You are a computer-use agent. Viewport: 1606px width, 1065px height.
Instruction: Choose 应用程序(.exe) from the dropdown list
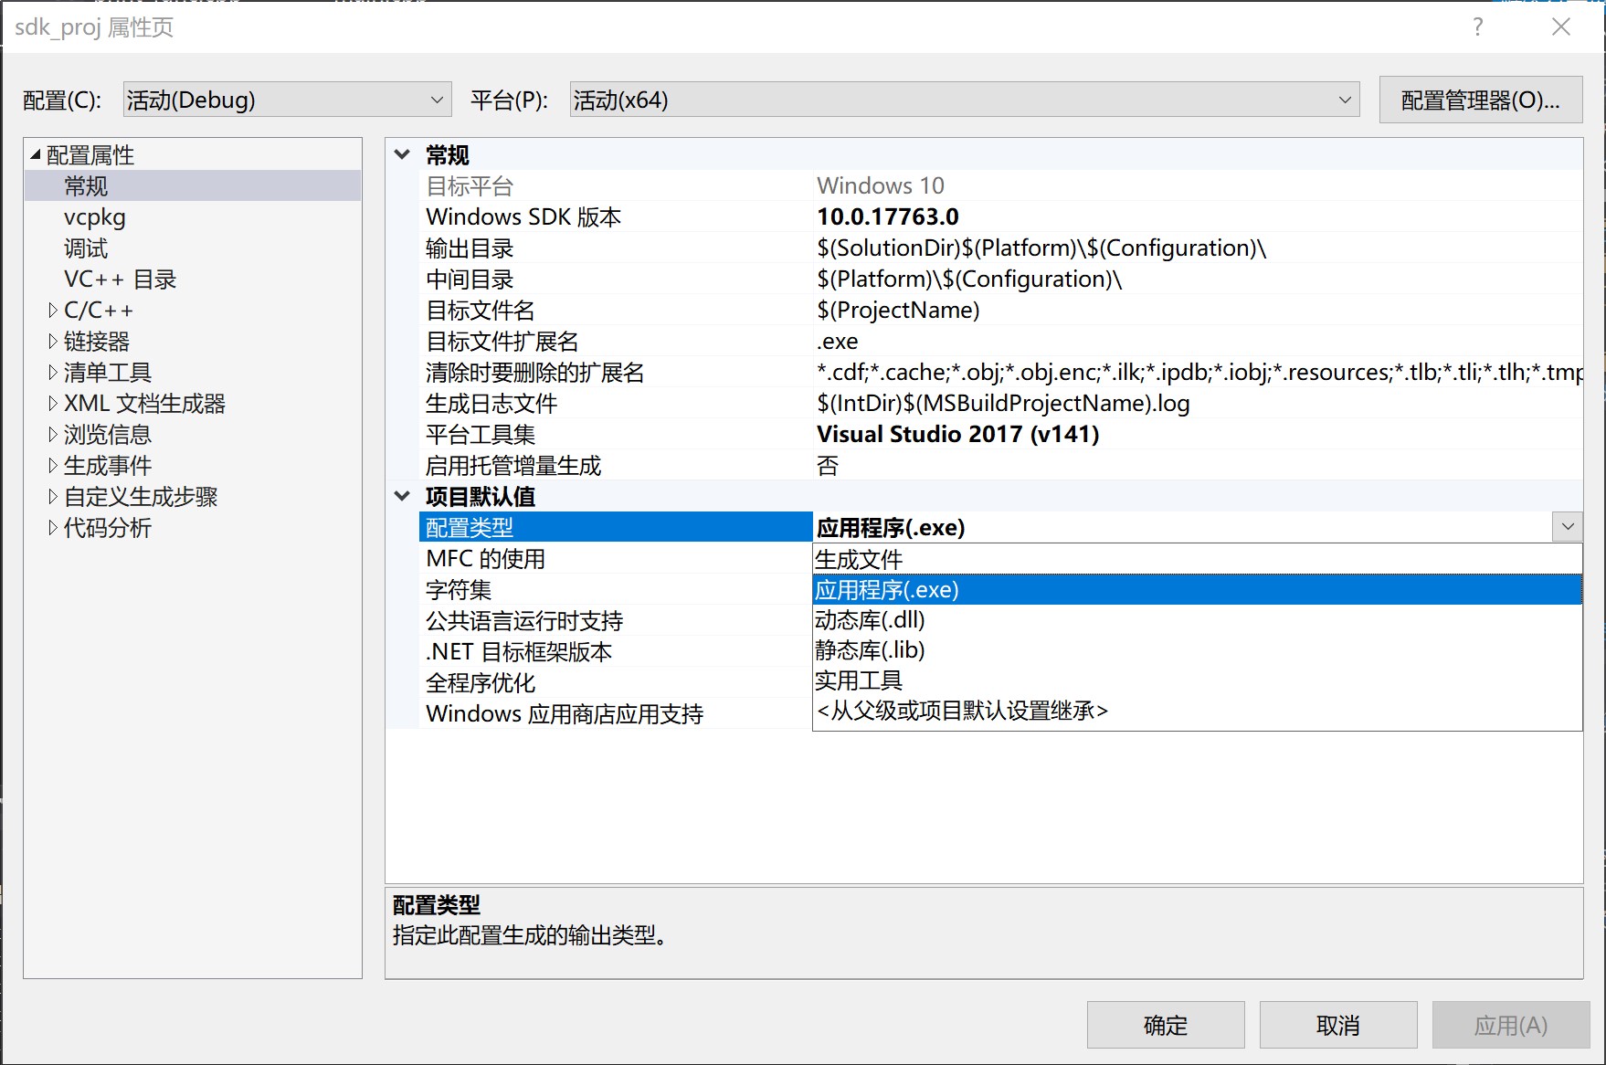tap(1198, 589)
